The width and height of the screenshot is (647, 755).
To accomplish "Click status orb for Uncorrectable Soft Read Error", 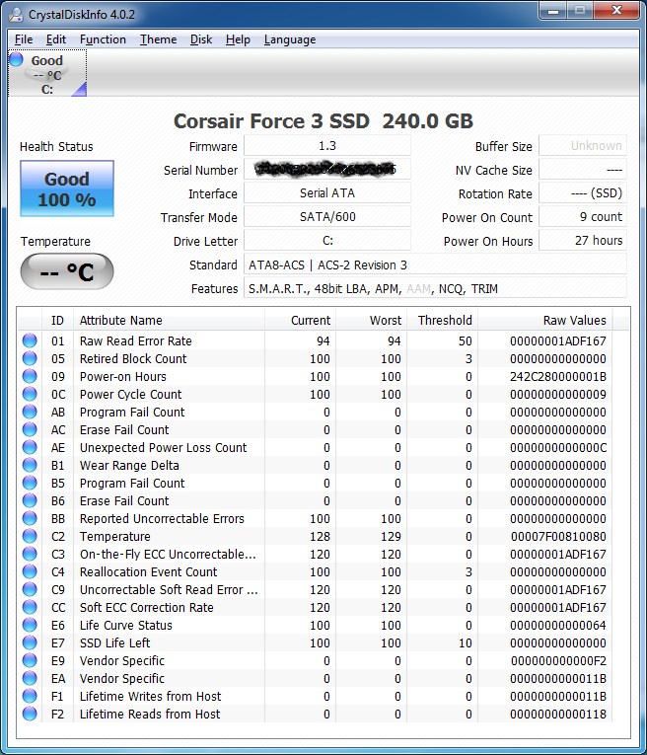I will coord(30,589).
